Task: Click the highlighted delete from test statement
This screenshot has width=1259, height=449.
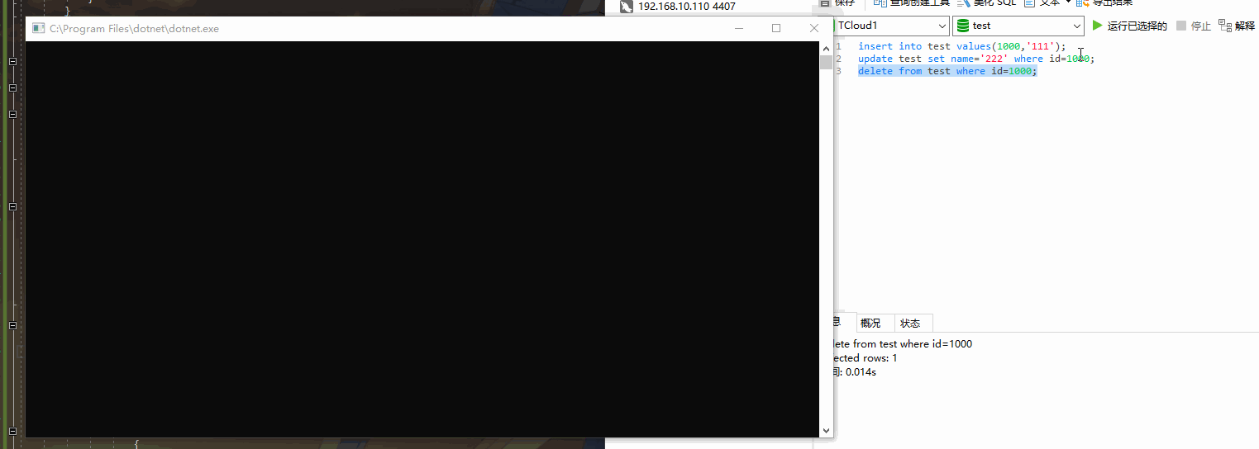Action: click(947, 71)
